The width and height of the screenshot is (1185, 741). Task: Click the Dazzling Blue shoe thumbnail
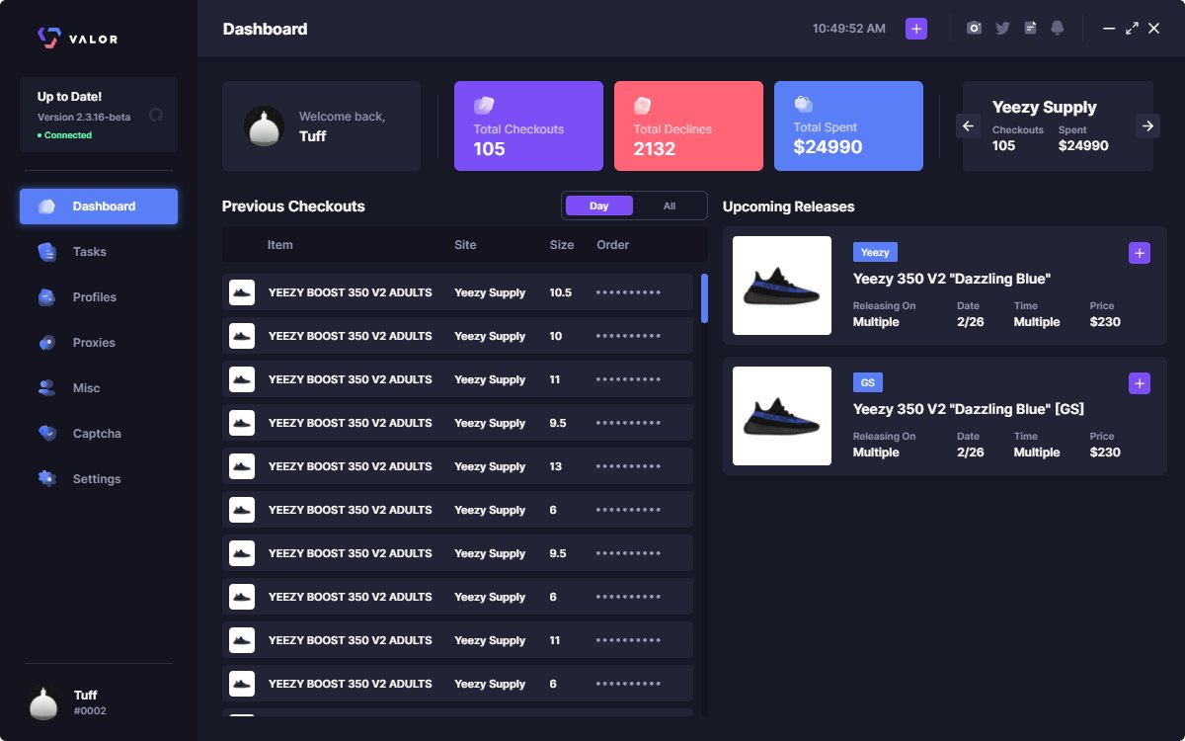click(782, 286)
